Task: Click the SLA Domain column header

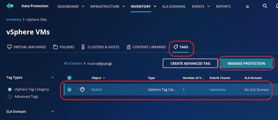Action: (253, 78)
